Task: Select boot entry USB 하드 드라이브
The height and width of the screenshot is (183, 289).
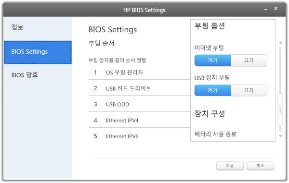Action: [x=139, y=88]
